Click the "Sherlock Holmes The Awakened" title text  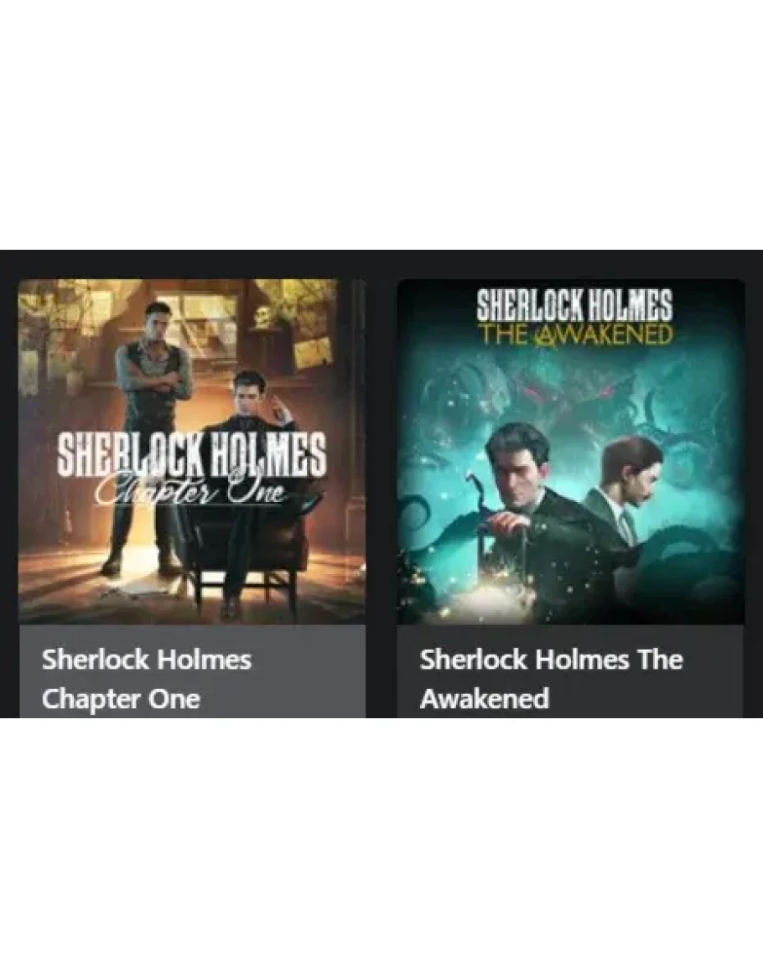click(x=551, y=679)
